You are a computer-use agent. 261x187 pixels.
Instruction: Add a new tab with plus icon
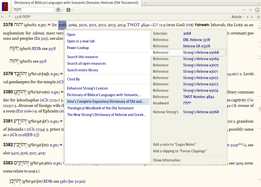tap(145, 3)
